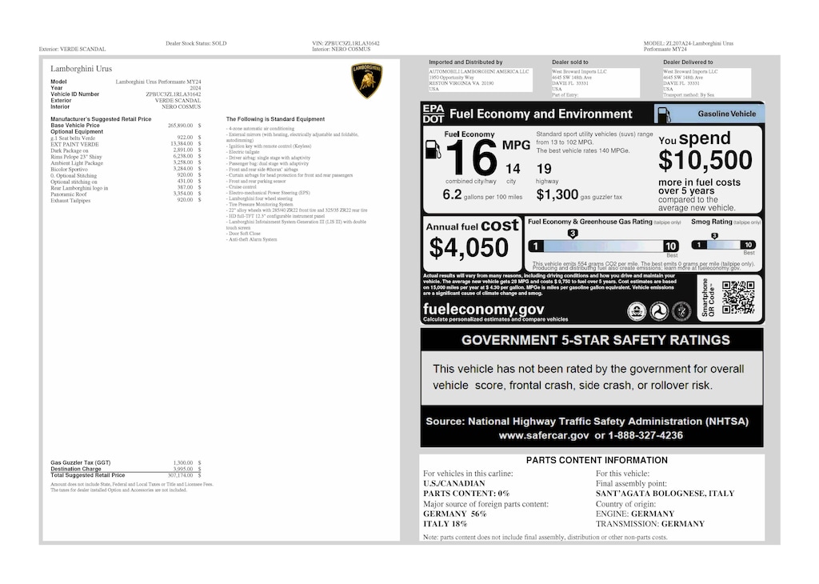Click the Dealer Stock Status: SOLD text
Viewport: 819px width, 584px height.
pos(196,43)
